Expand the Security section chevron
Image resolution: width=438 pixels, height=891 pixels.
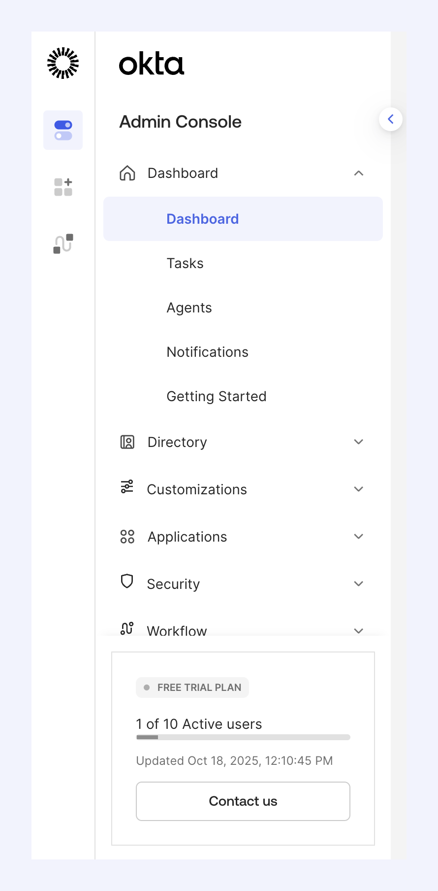[x=359, y=584]
